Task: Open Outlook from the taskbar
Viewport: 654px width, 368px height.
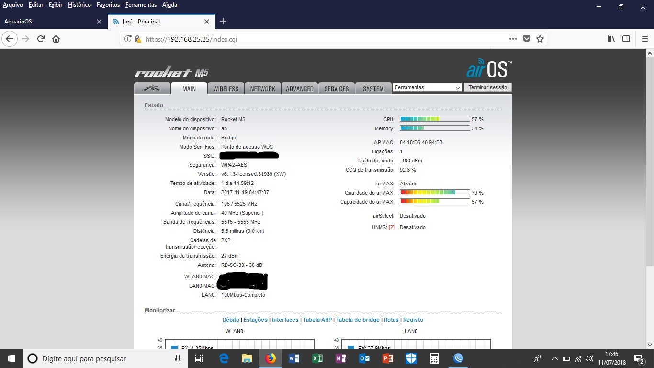Action: 364,358
